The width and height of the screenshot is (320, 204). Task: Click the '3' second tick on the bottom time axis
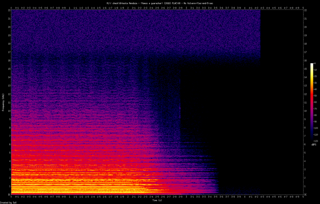pyautogui.click(x=186, y=197)
